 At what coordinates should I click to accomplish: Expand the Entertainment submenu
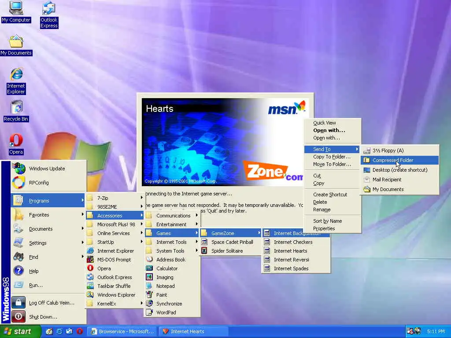tap(172, 224)
